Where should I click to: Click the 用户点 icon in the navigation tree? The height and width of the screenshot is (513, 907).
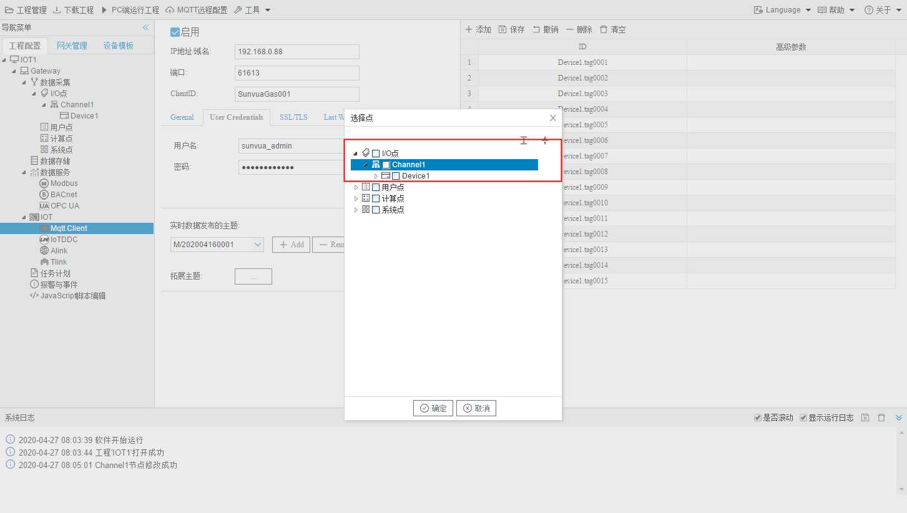click(44, 127)
